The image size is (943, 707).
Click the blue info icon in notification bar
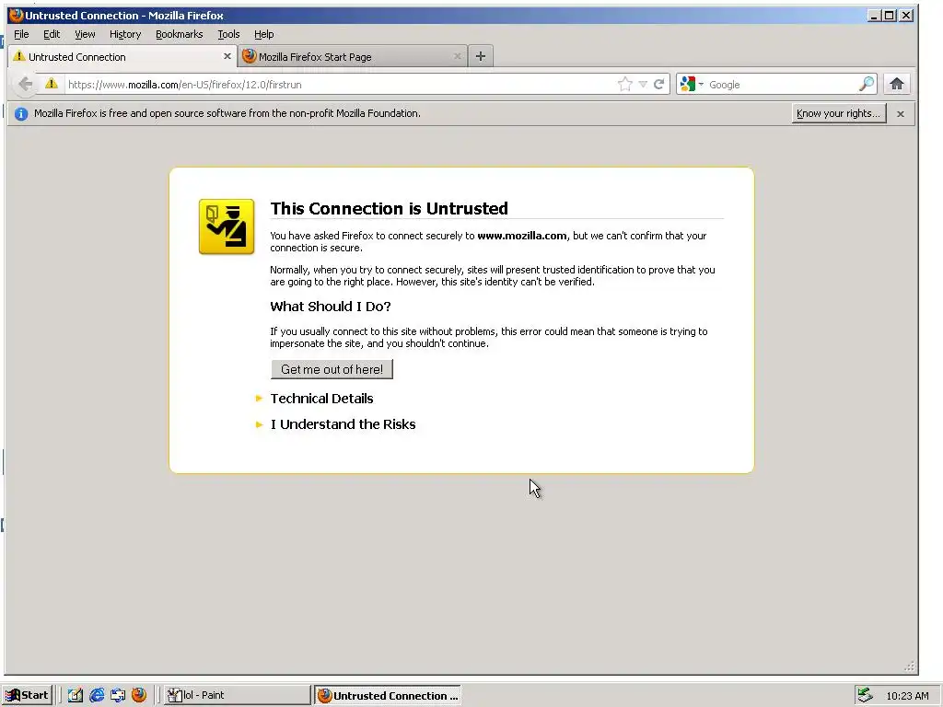[21, 113]
